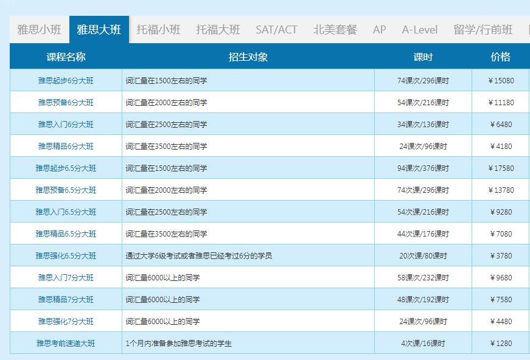This screenshot has height=360, width=530.
Task: Click the 58课次/232课时 cell
Action: click(423, 277)
